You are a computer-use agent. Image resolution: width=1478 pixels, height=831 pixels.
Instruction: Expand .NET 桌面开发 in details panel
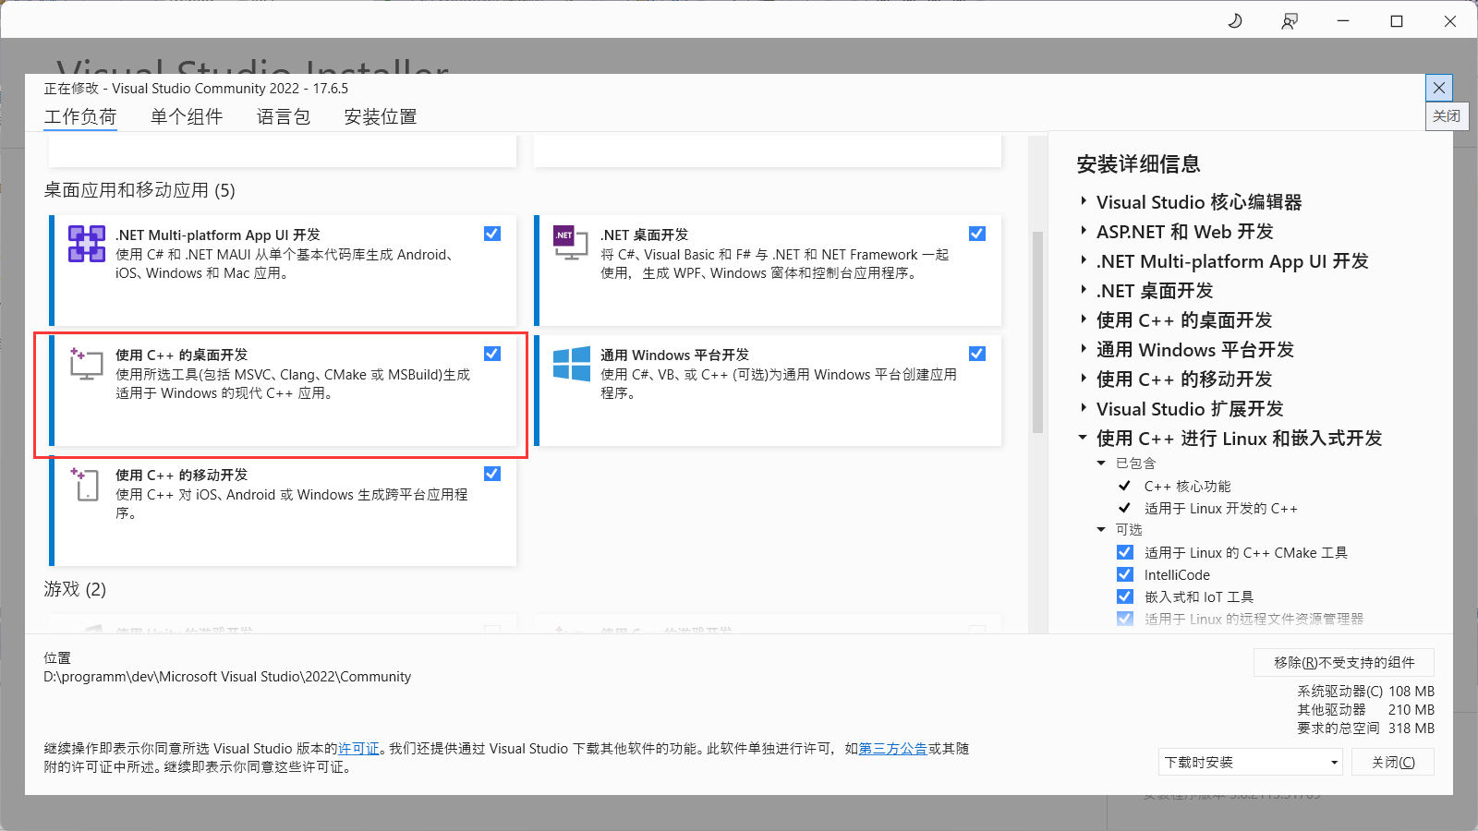pos(1084,290)
